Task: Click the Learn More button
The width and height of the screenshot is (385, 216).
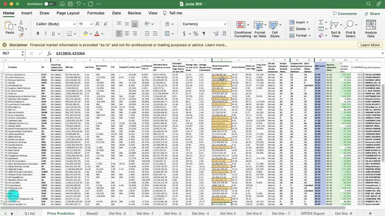Action: tap(370, 45)
